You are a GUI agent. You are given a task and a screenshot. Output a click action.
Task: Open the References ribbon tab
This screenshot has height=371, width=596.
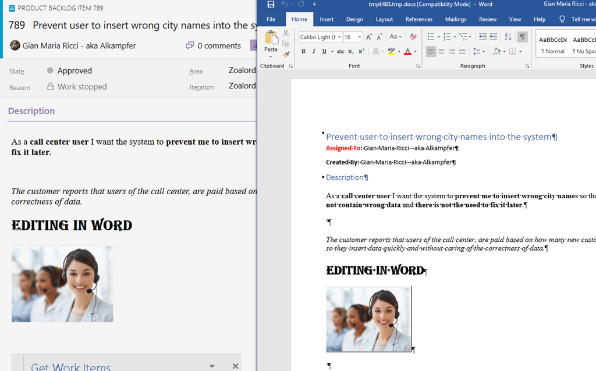pyautogui.click(x=419, y=19)
